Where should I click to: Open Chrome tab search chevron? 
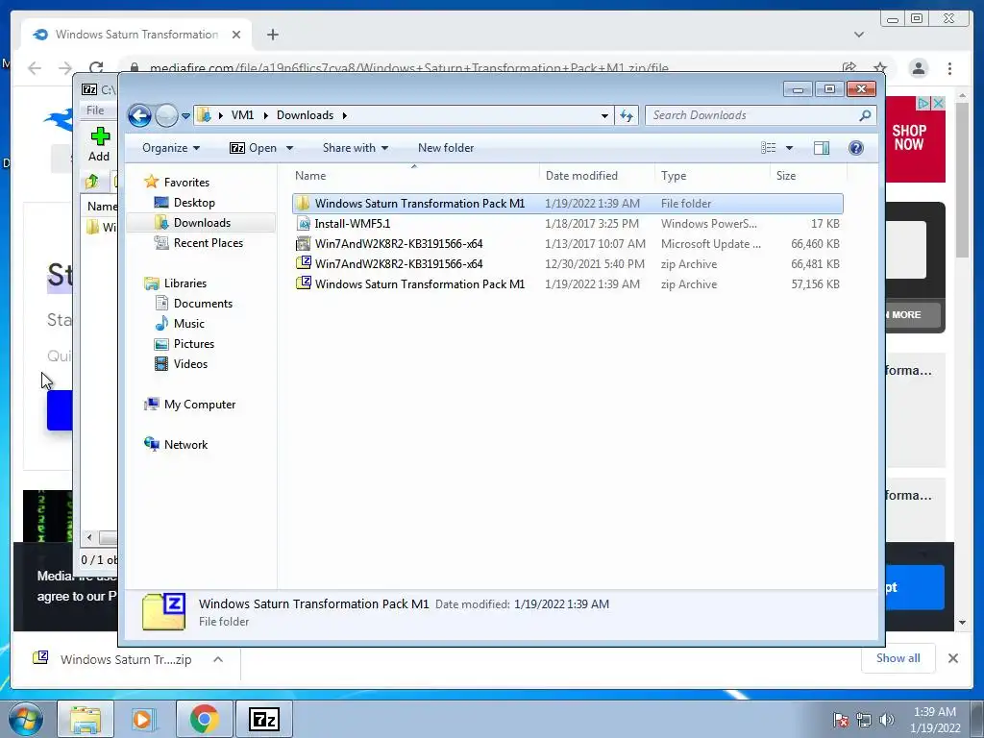pyautogui.click(x=859, y=35)
